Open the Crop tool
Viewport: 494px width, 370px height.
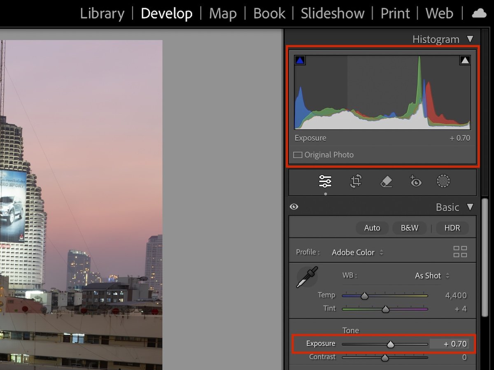pos(355,181)
